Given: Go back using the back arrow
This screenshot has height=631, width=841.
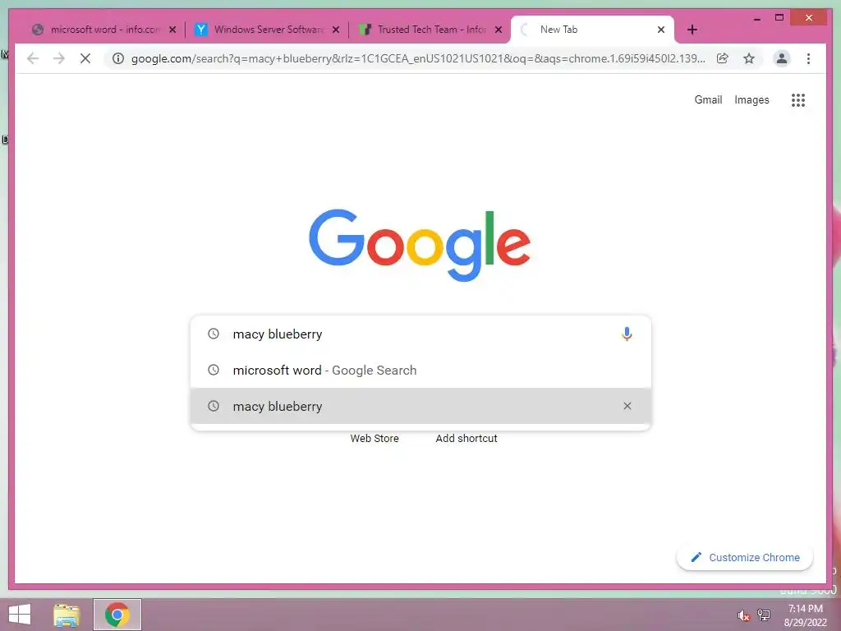Looking at the screenshot, I should point(33,58).
